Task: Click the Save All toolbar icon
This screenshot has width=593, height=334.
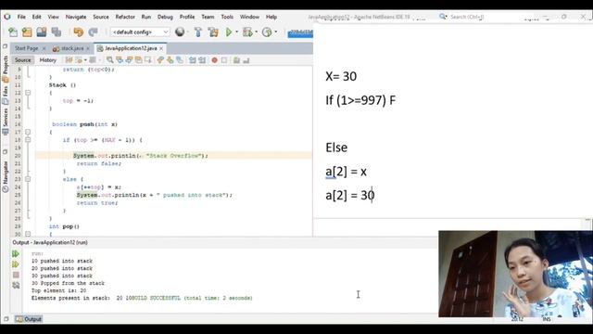Action: click(56, 32)
